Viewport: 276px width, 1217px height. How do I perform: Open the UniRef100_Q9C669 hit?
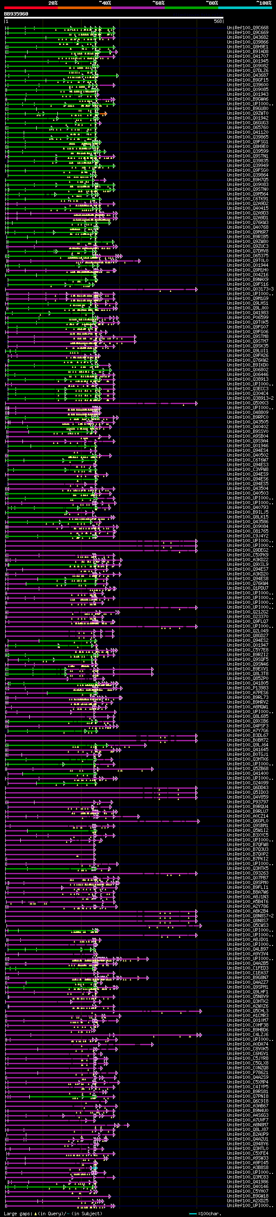coord(248,33)
